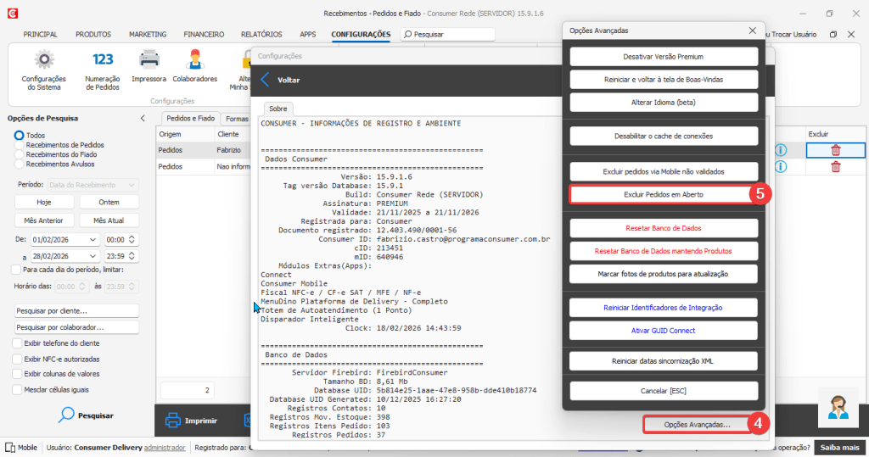Click Reiniciar Identificadores de Integração
This screenshot has width=869, height=457.
point(664,308)
